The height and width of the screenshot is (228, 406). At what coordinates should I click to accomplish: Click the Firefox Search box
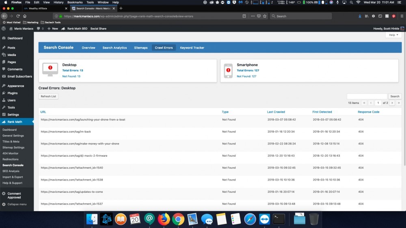(300, 16)
